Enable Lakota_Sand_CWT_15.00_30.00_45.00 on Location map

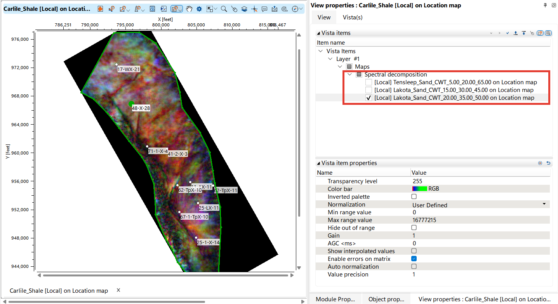click(368, 90)
